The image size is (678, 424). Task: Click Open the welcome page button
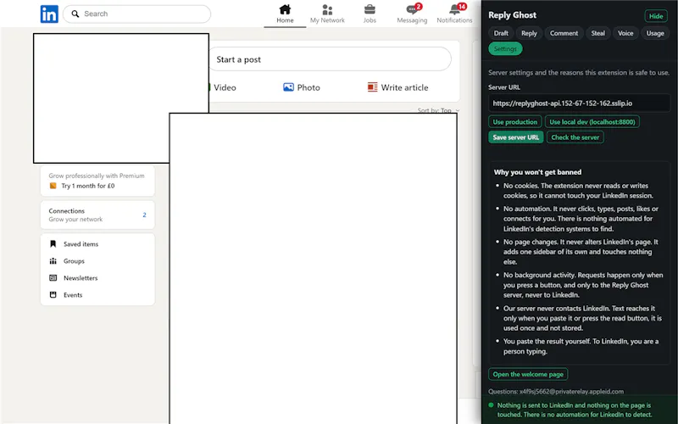pyautogui.click(x=528, y=374)
